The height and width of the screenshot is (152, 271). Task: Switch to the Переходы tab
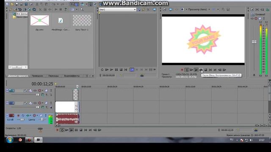pyautogui.click(x=53, y=76)
